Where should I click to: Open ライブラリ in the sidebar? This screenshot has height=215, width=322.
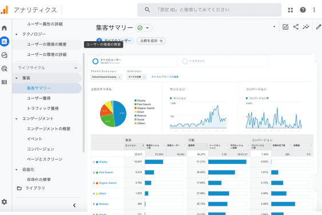pyautogui.click(x=35, y=188)
